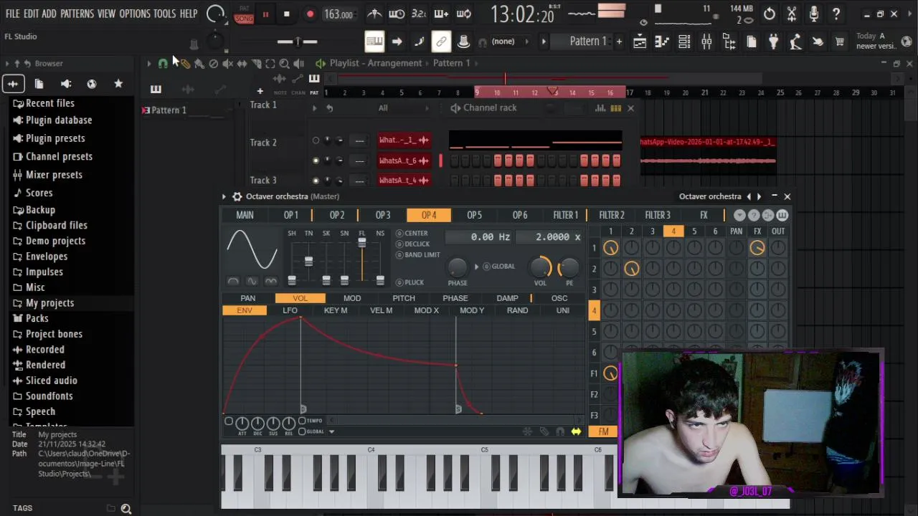Select the playlist mute tool icon

227,63
